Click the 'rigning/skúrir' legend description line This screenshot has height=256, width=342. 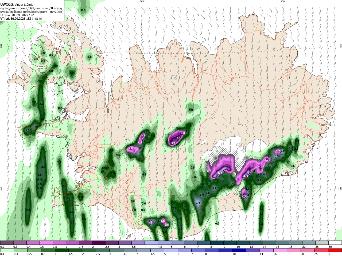(x=31, y=8)
